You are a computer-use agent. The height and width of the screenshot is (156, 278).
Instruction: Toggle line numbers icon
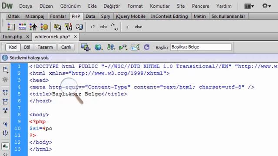(5, 146)
